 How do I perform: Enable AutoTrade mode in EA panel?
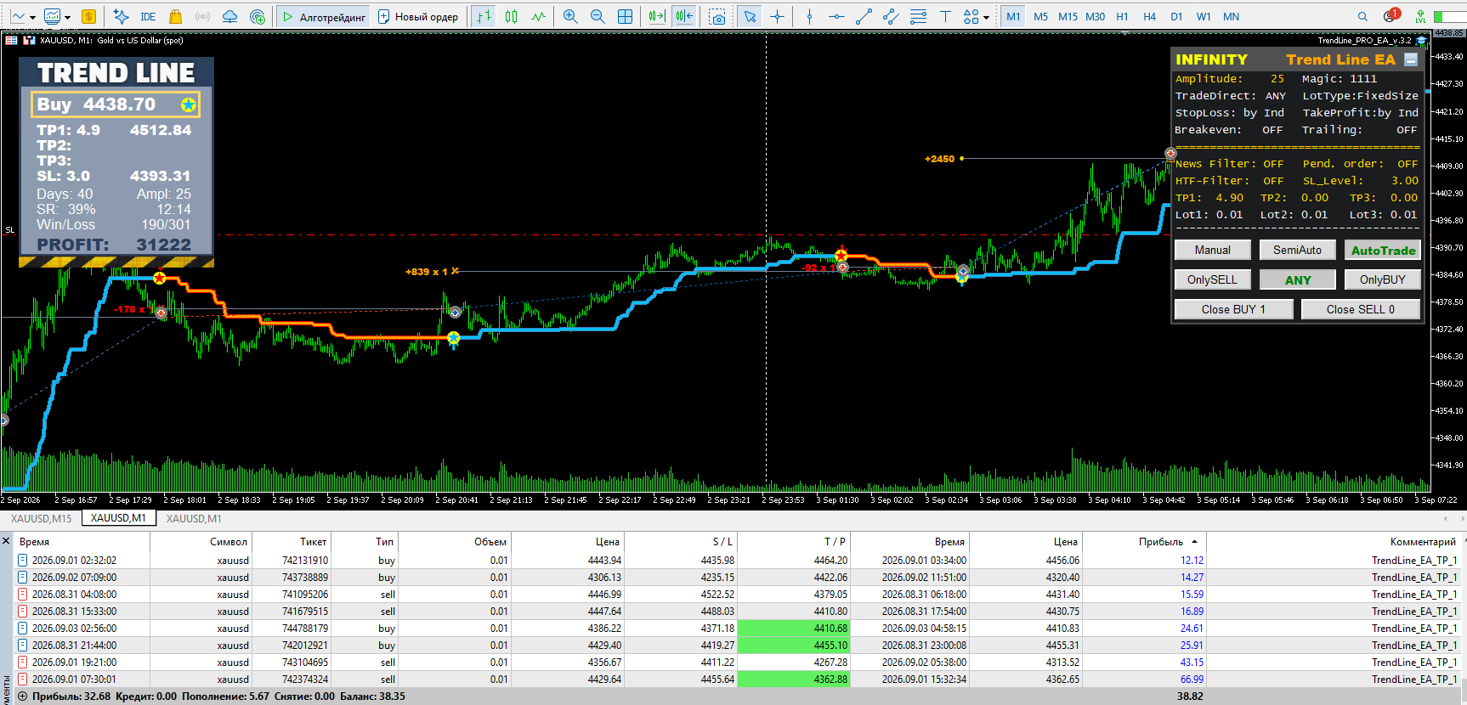coord(1383,250)
